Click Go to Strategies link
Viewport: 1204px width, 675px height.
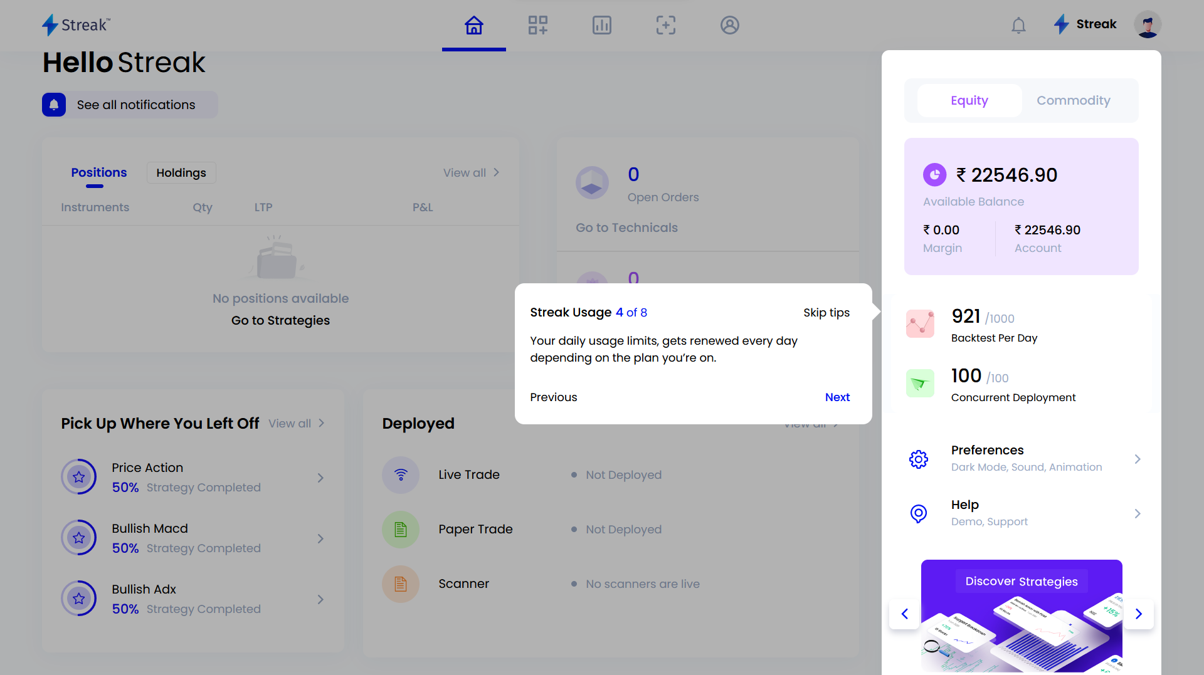coord(280,320)
